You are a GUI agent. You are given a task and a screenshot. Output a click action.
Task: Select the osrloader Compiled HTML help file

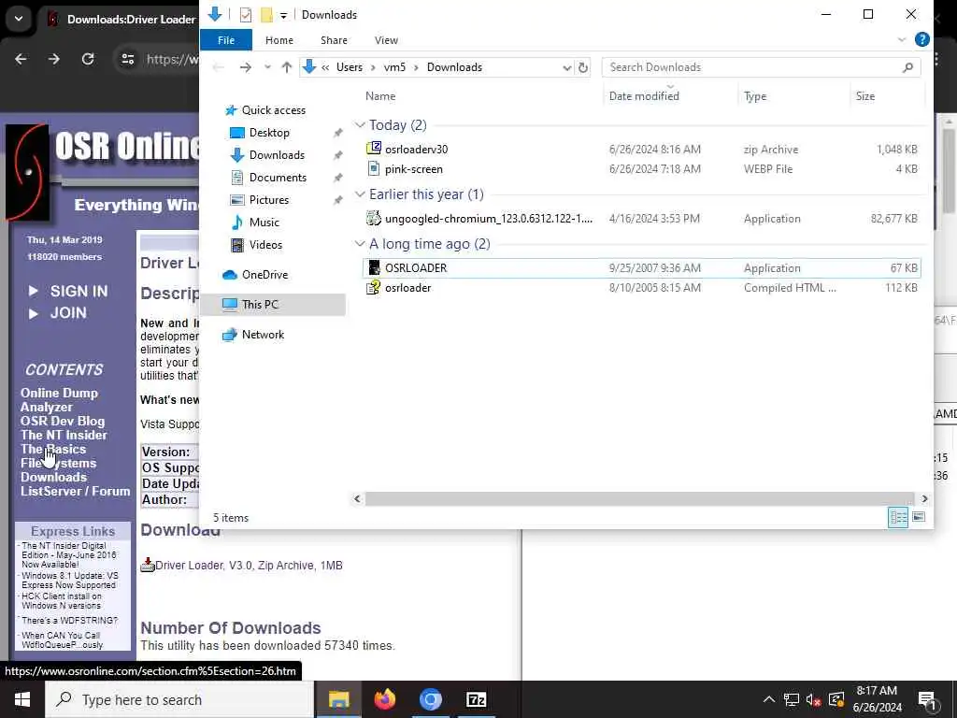(407, 288)
